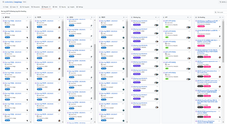Viewport: 227px width, 124px height.
Task: Click assignee avatar on Meeting-log 2022.06.10 card
Action: (156, 58)
